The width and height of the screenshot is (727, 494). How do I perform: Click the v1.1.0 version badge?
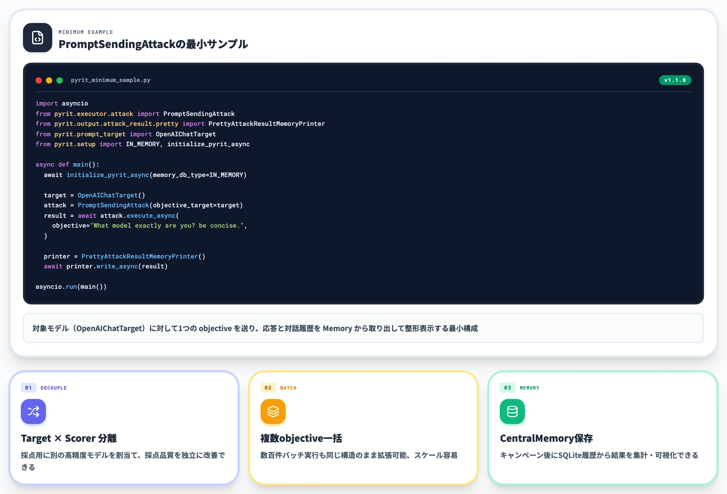675,80
